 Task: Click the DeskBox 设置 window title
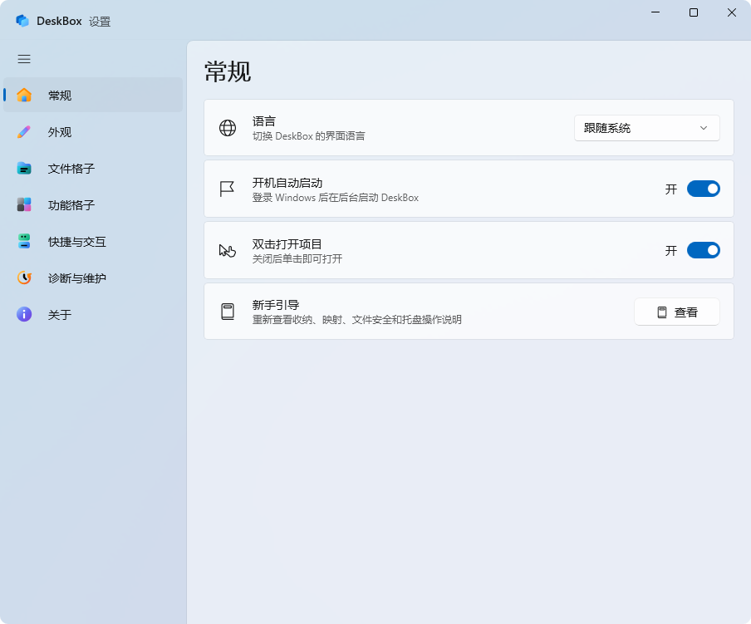73,21
